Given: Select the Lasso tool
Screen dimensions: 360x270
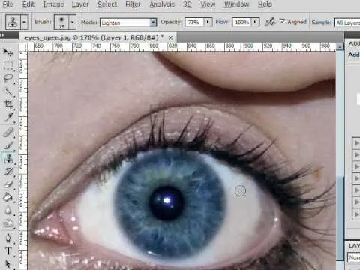Looking at the screenshot, I should point(8,78).
